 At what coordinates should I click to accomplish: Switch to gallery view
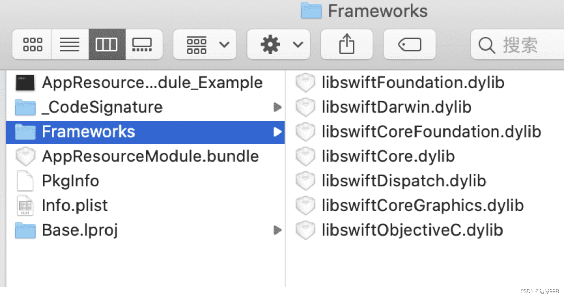(142, 44)
